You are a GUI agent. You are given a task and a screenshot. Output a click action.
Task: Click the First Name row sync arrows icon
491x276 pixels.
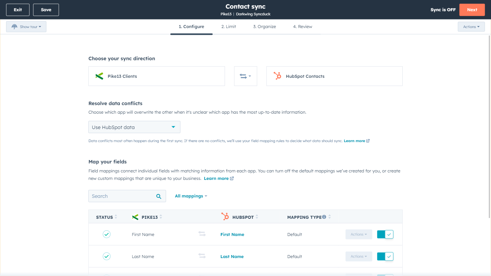tap(202, 234)
